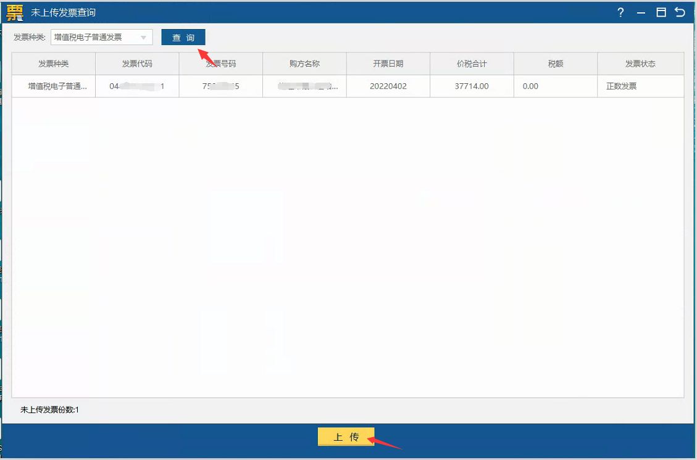
Task: Click the 37714.00 amount cell
Action: [472, 86]
